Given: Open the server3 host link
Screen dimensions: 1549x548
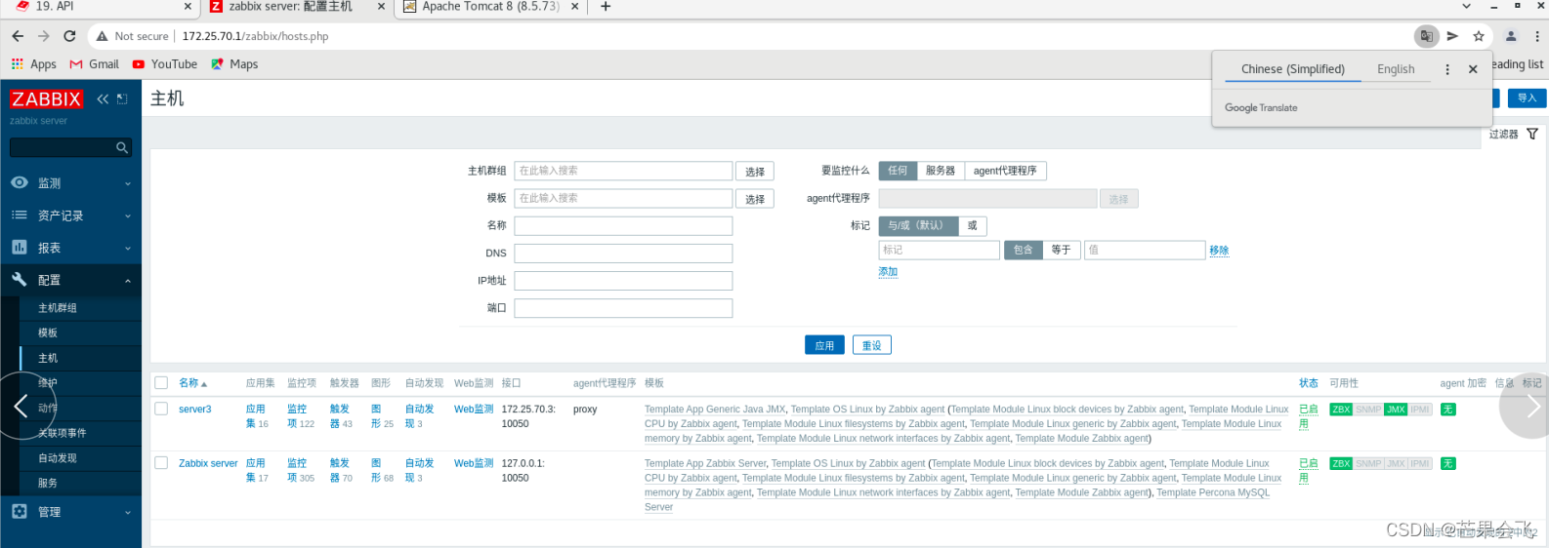Looking at the screenshot, I should [x=195, y=410].
